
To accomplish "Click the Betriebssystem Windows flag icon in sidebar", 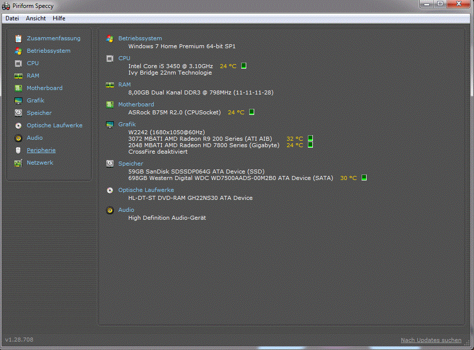I will point(18,51).
